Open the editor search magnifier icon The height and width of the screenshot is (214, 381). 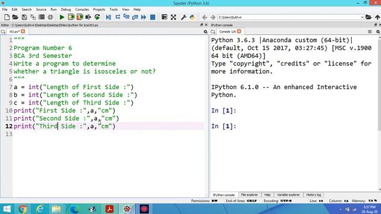(x=205, y=32)
